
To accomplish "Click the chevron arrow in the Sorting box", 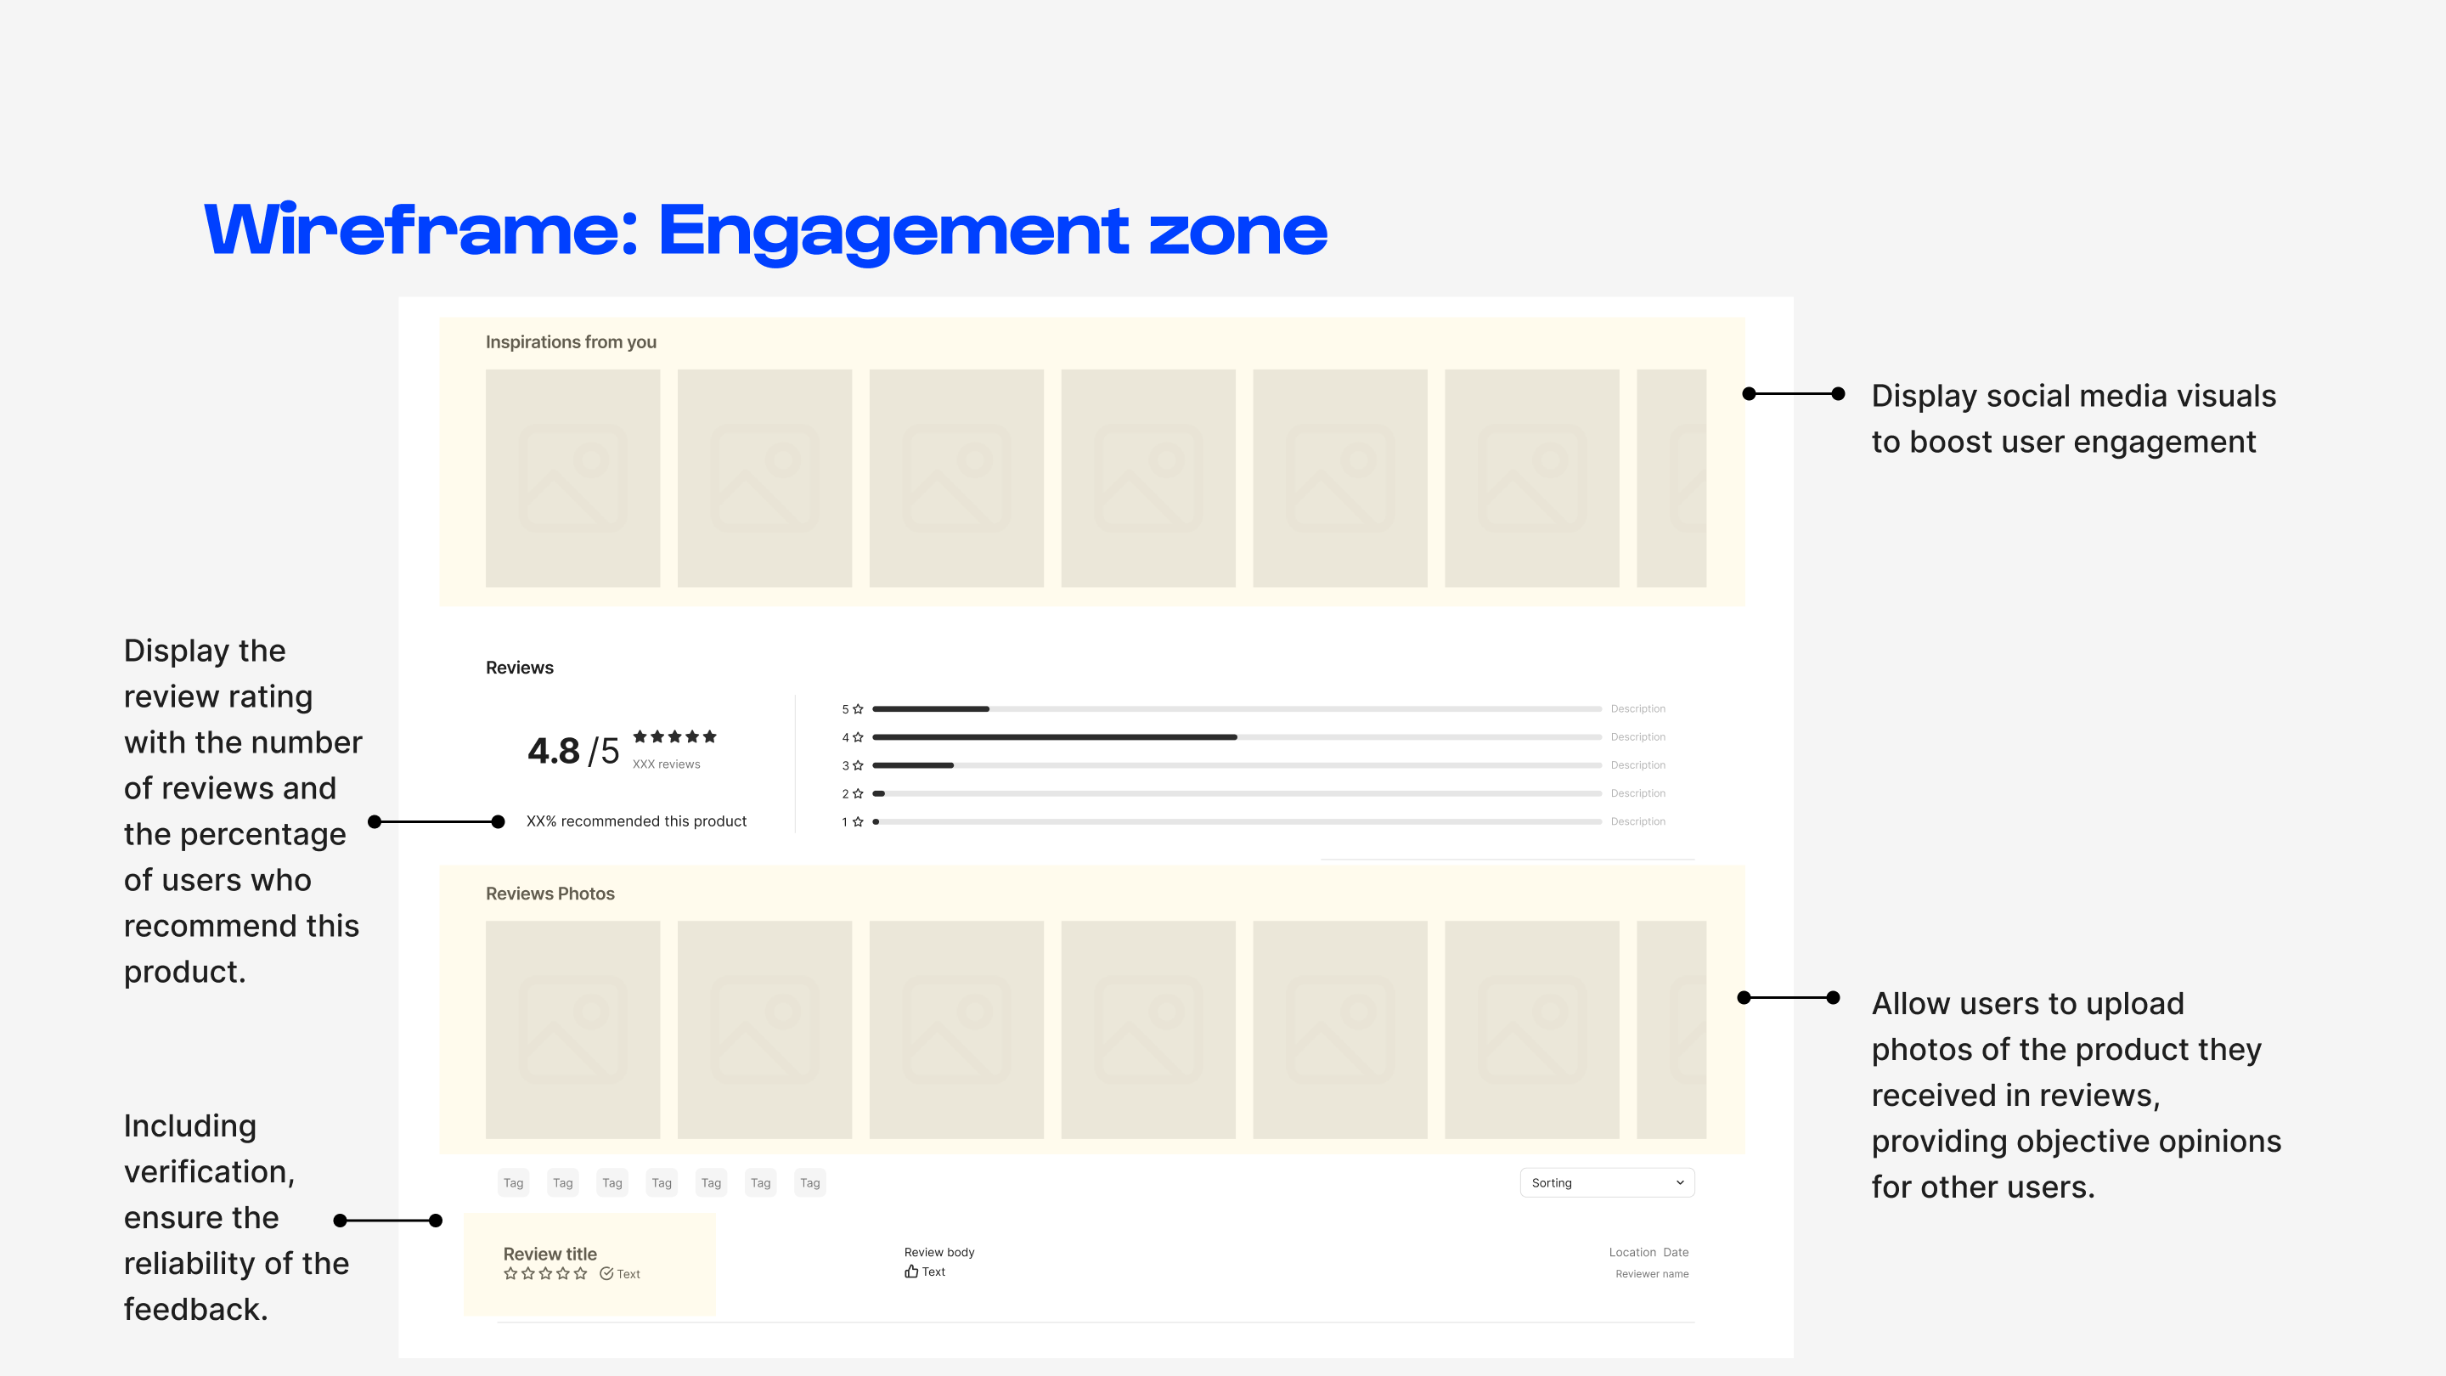I will tap(1679, 1182).
